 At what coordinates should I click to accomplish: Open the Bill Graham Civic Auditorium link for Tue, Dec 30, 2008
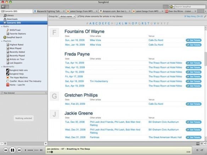click(x=163, y=122)
